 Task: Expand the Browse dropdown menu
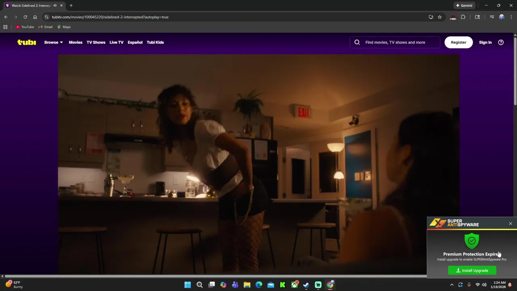point(53,42)
